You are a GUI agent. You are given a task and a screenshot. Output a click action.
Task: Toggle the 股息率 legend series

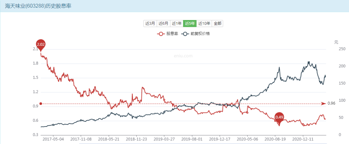point(167,34)
